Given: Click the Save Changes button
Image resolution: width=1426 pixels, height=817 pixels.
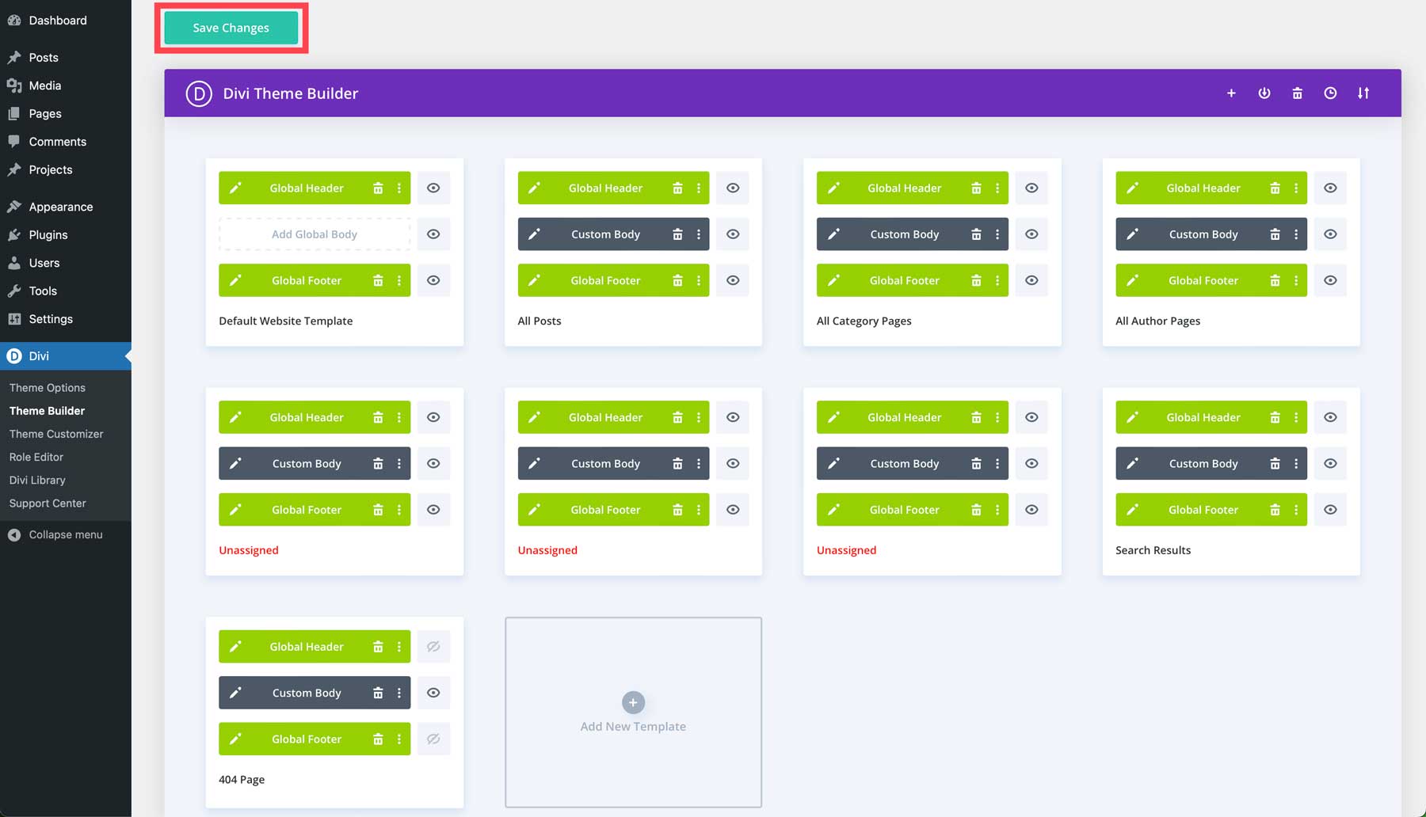Looking at the screenshot, I should pos(231,27).
